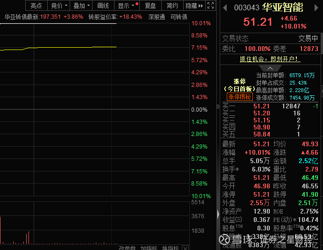The image size is (323, 250).
Task: Click the panel splitter grip handle
Action: click(x=218, y=107)
